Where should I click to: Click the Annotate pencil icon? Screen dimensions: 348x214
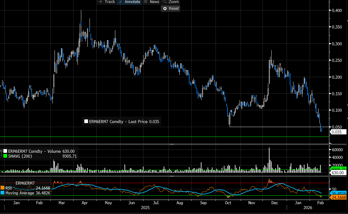(x=120, y=2)
